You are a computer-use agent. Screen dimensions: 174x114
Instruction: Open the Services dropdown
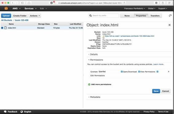click(x=30, y=9)
